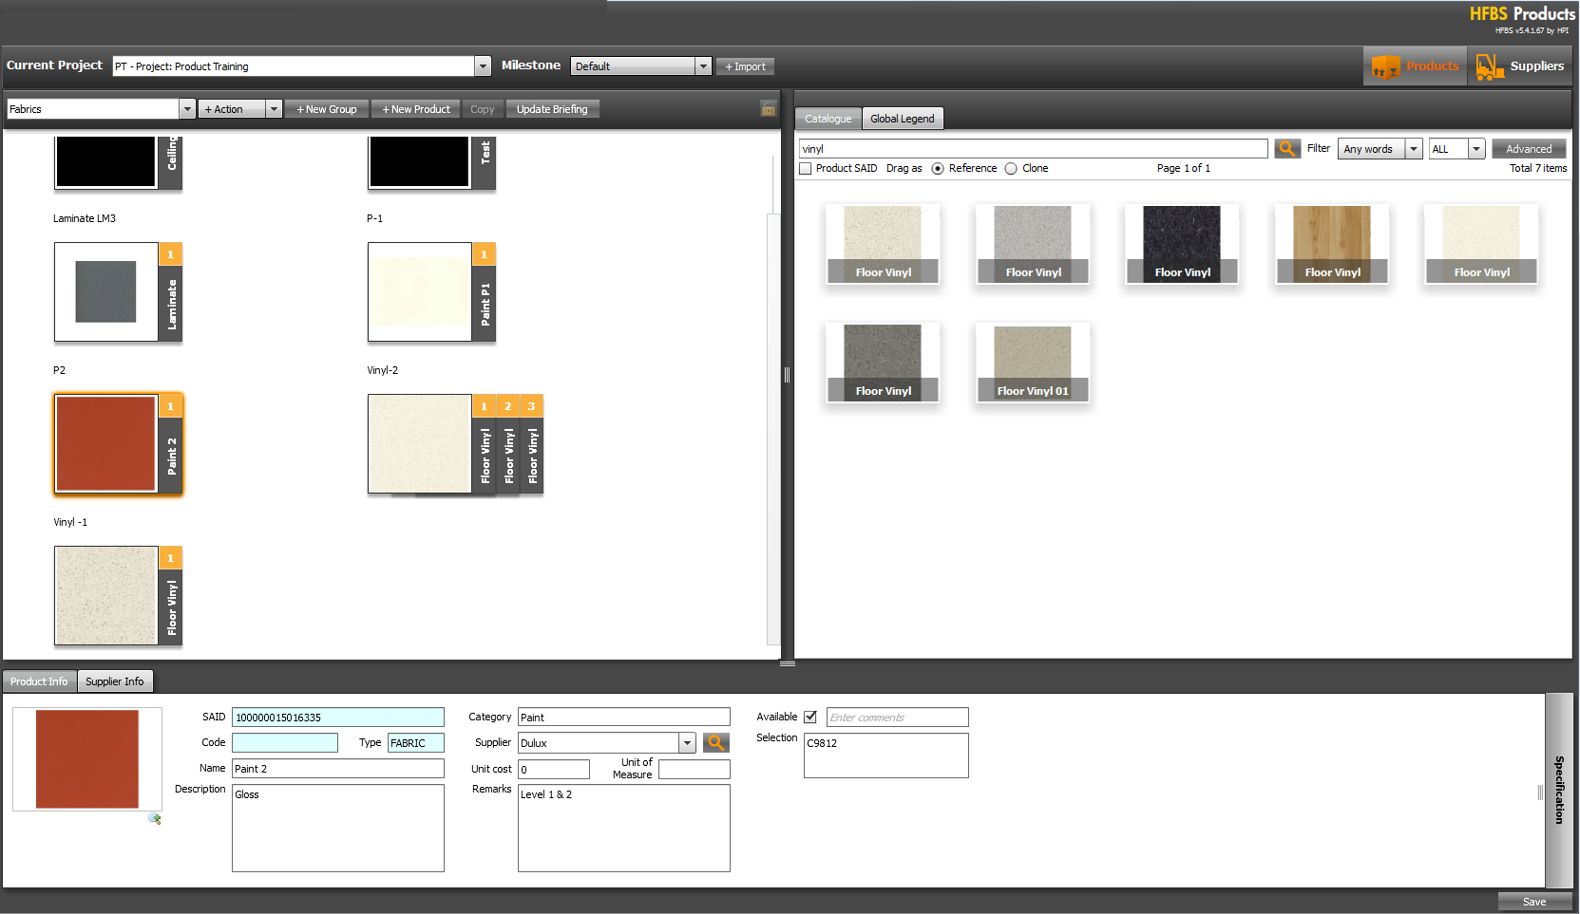Image resolution: width=1580 pixels, height=914 pixels.
Task: Click the Name field containing Paint 2
Action: [337, 769]
